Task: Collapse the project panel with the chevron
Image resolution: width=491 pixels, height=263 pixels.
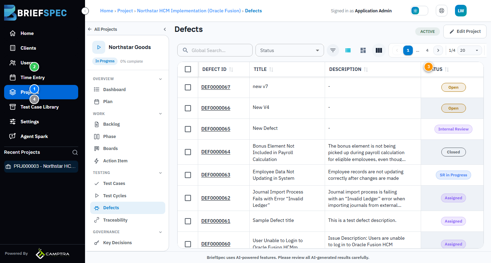Action: (x=165, y=29)
